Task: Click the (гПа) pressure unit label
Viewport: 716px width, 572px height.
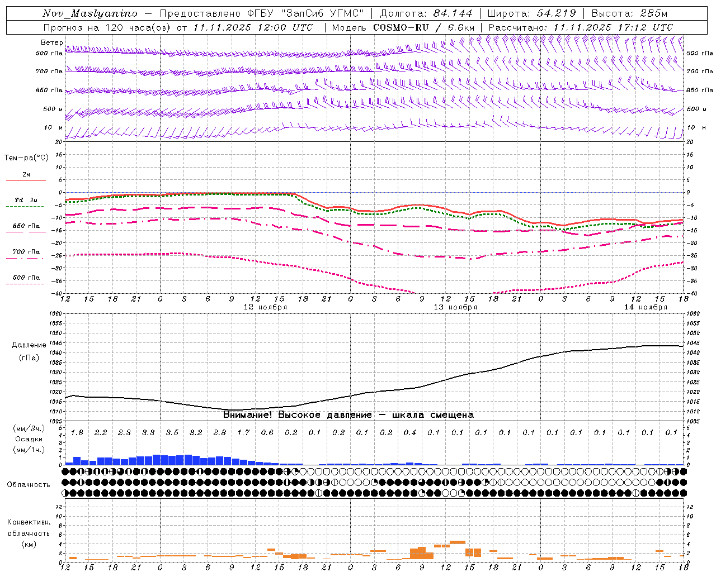Action: point(29,358)
